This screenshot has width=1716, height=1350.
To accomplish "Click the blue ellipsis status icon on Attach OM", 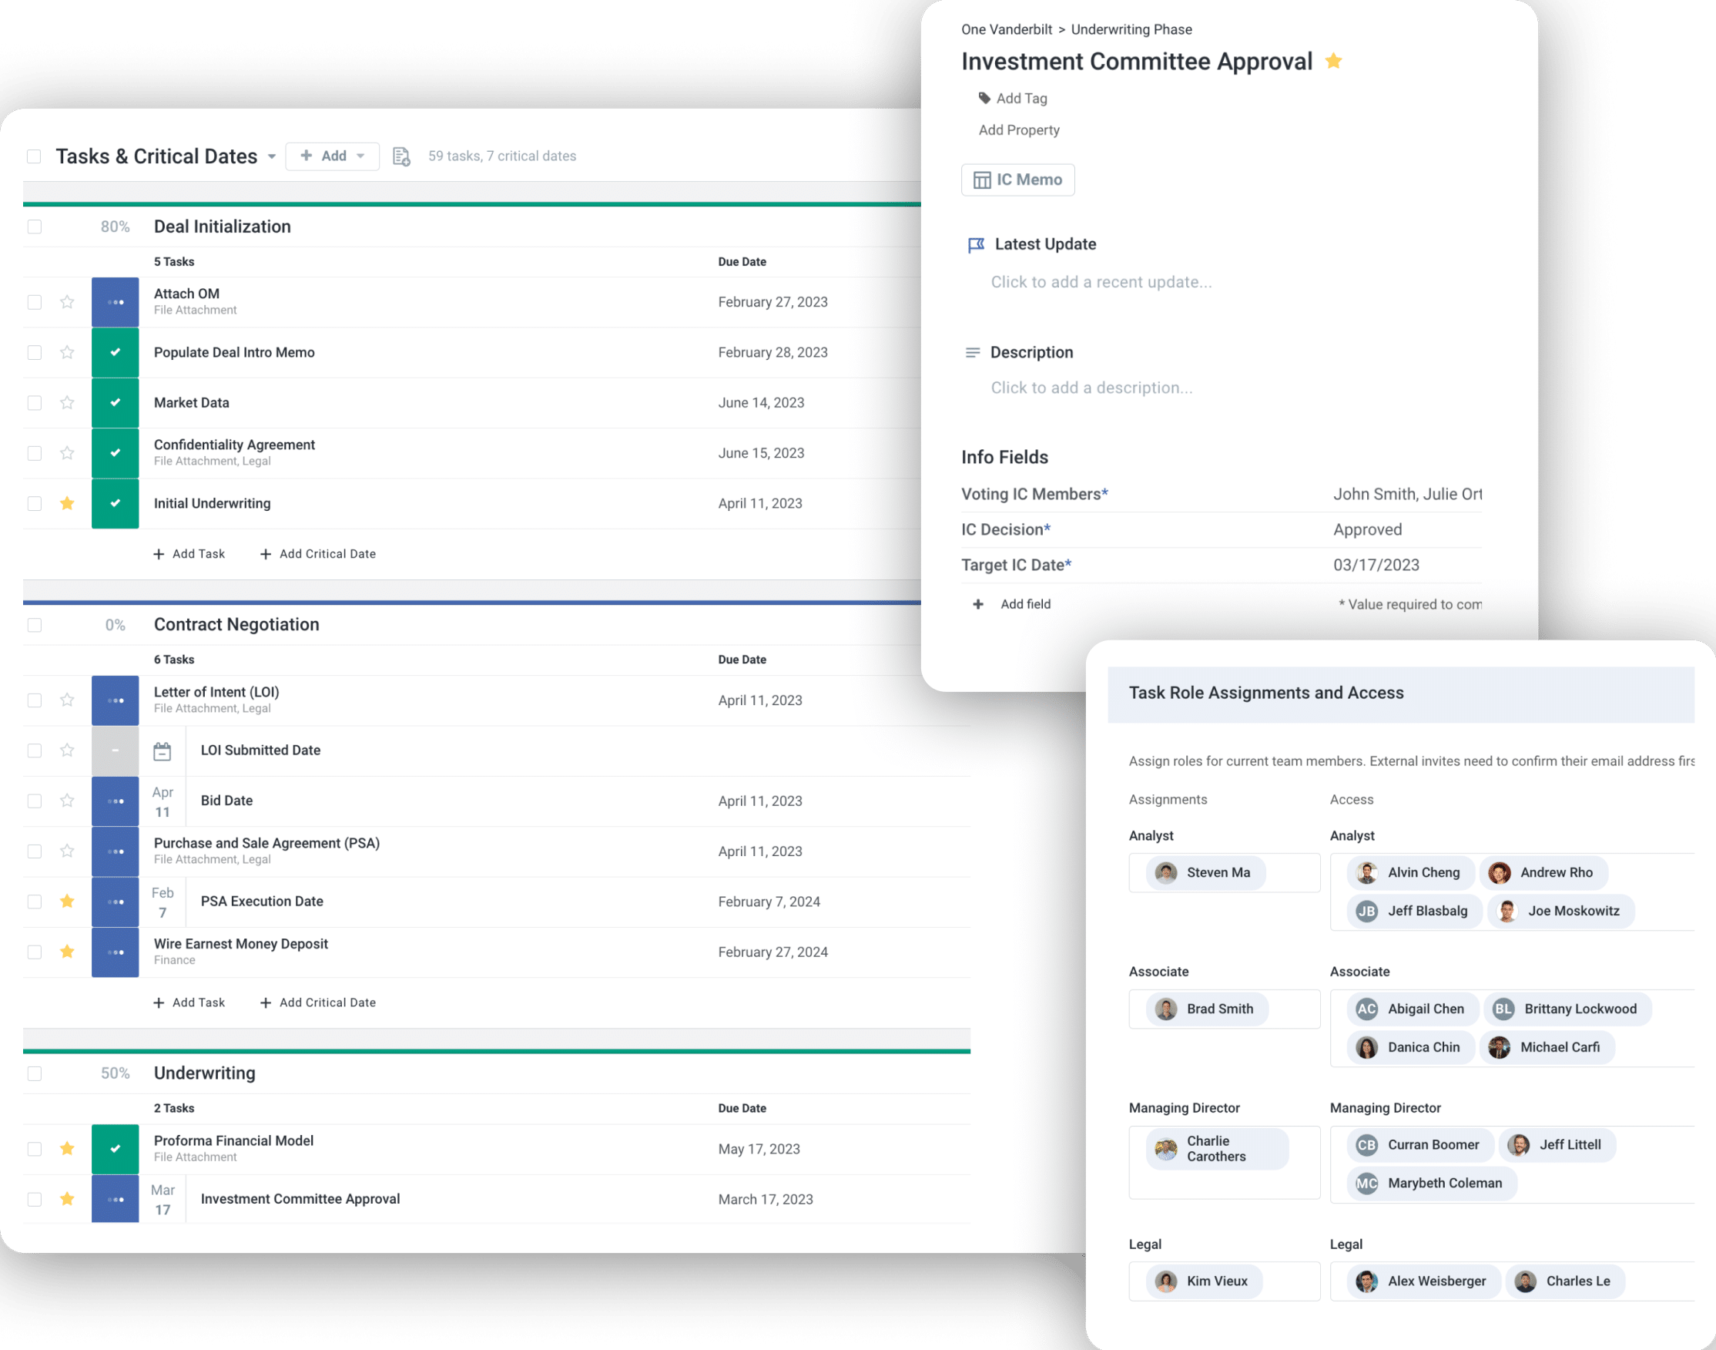I will [x=116, y=301].
